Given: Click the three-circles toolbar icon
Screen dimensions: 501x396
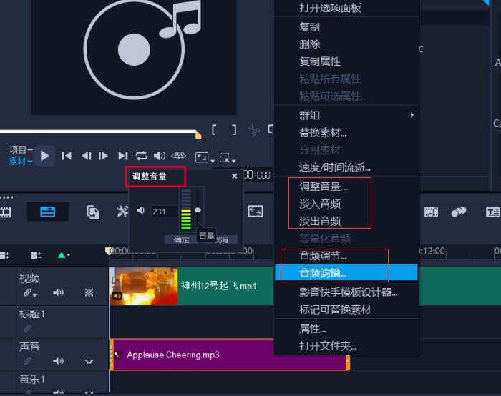Looking at the screenshot, I should 459,212.
